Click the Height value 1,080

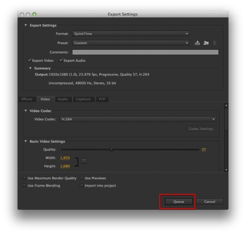(x=65, y=166)
